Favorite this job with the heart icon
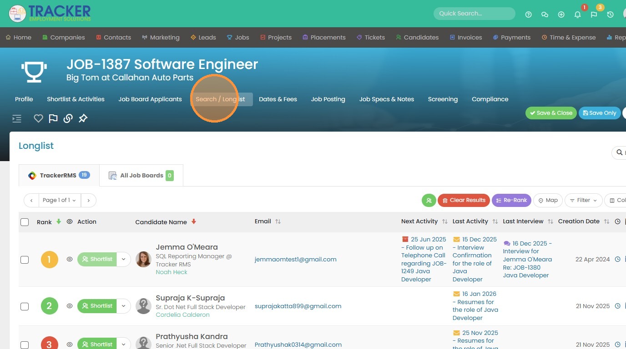 coord(38,118)
